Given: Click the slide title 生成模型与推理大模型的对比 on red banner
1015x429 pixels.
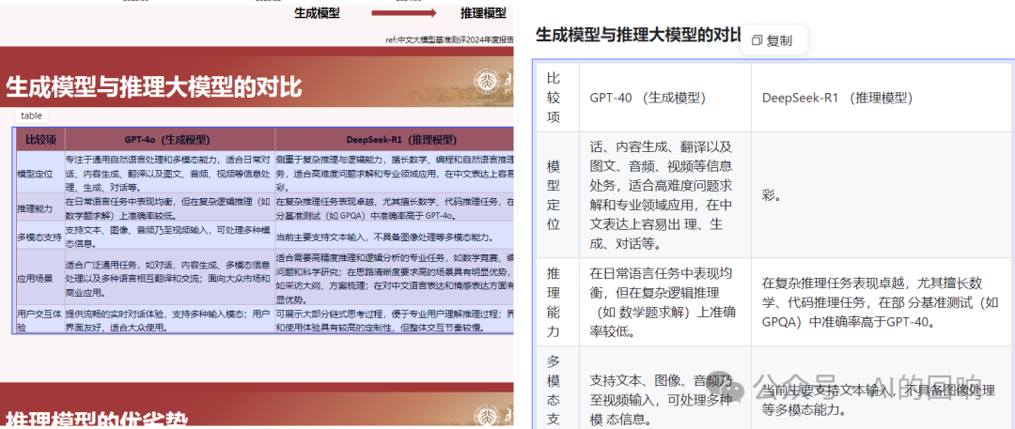Looking at the screenshot, I should point(154,87).
